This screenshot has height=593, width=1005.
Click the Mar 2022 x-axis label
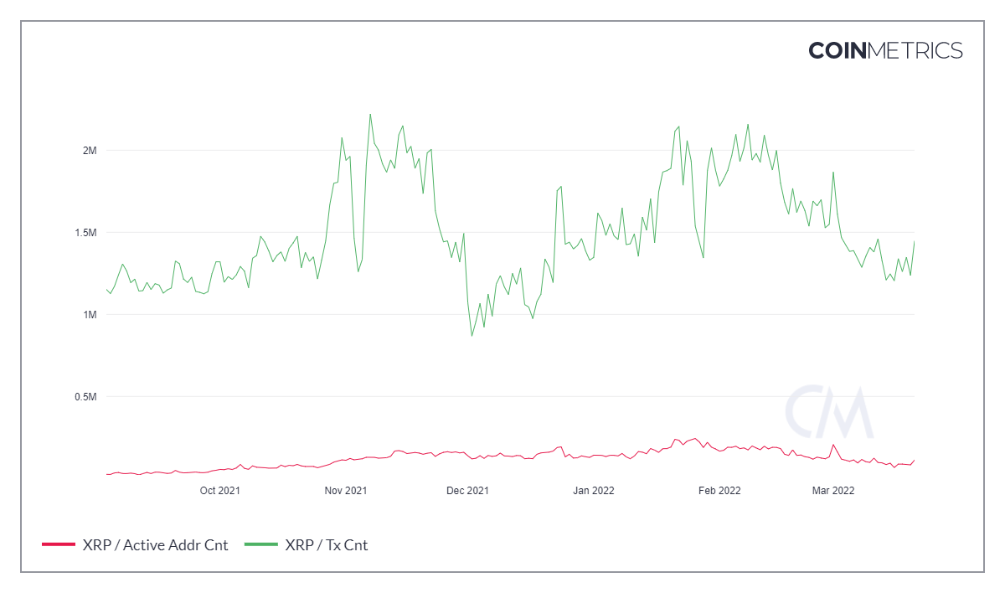[x=833, y=491]
